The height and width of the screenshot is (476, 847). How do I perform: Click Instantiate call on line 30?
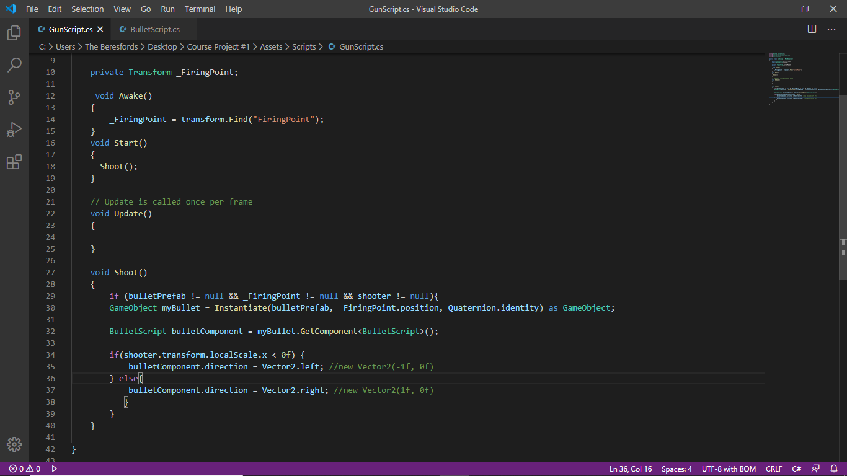tap(241, 307)
